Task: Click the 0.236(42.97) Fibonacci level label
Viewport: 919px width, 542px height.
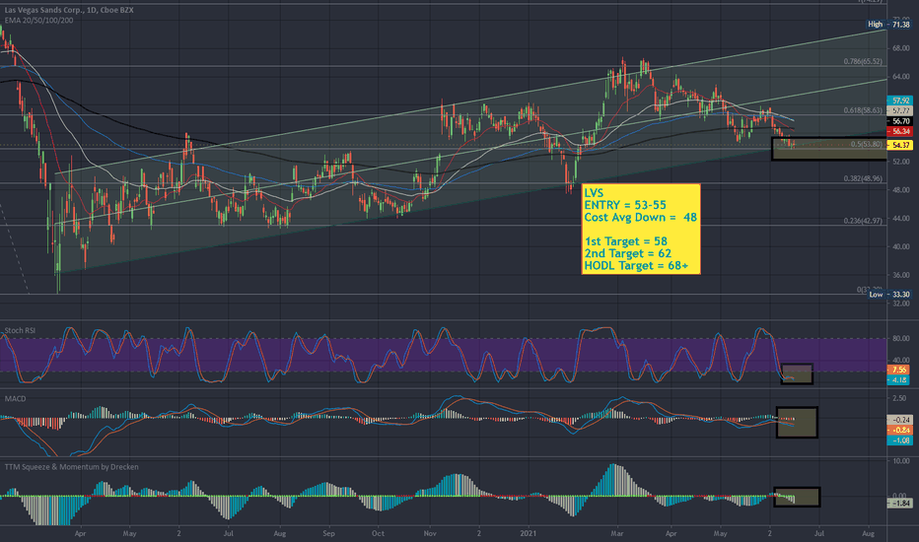Action: point(863,221)
